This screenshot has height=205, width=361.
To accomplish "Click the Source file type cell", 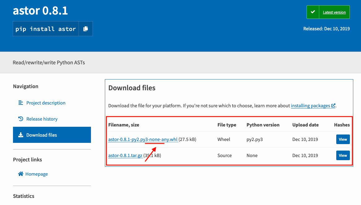I will (x=225, y=156).
